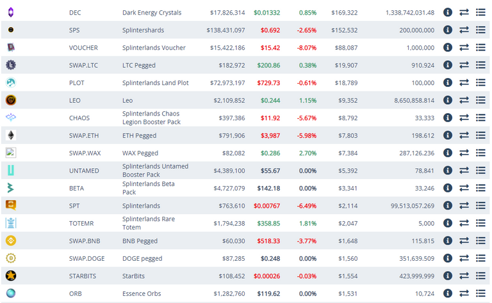Click 'BNB Pegged' token name
This screenshot has width=492, height=303.
point(140,241)
